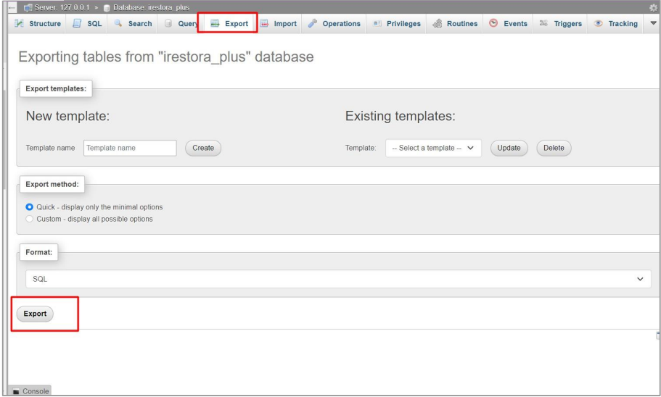Click the Structure tab icon

(x=20, y=24)
